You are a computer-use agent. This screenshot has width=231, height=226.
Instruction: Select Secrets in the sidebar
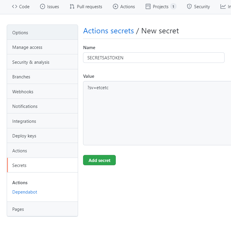point(42,165)
